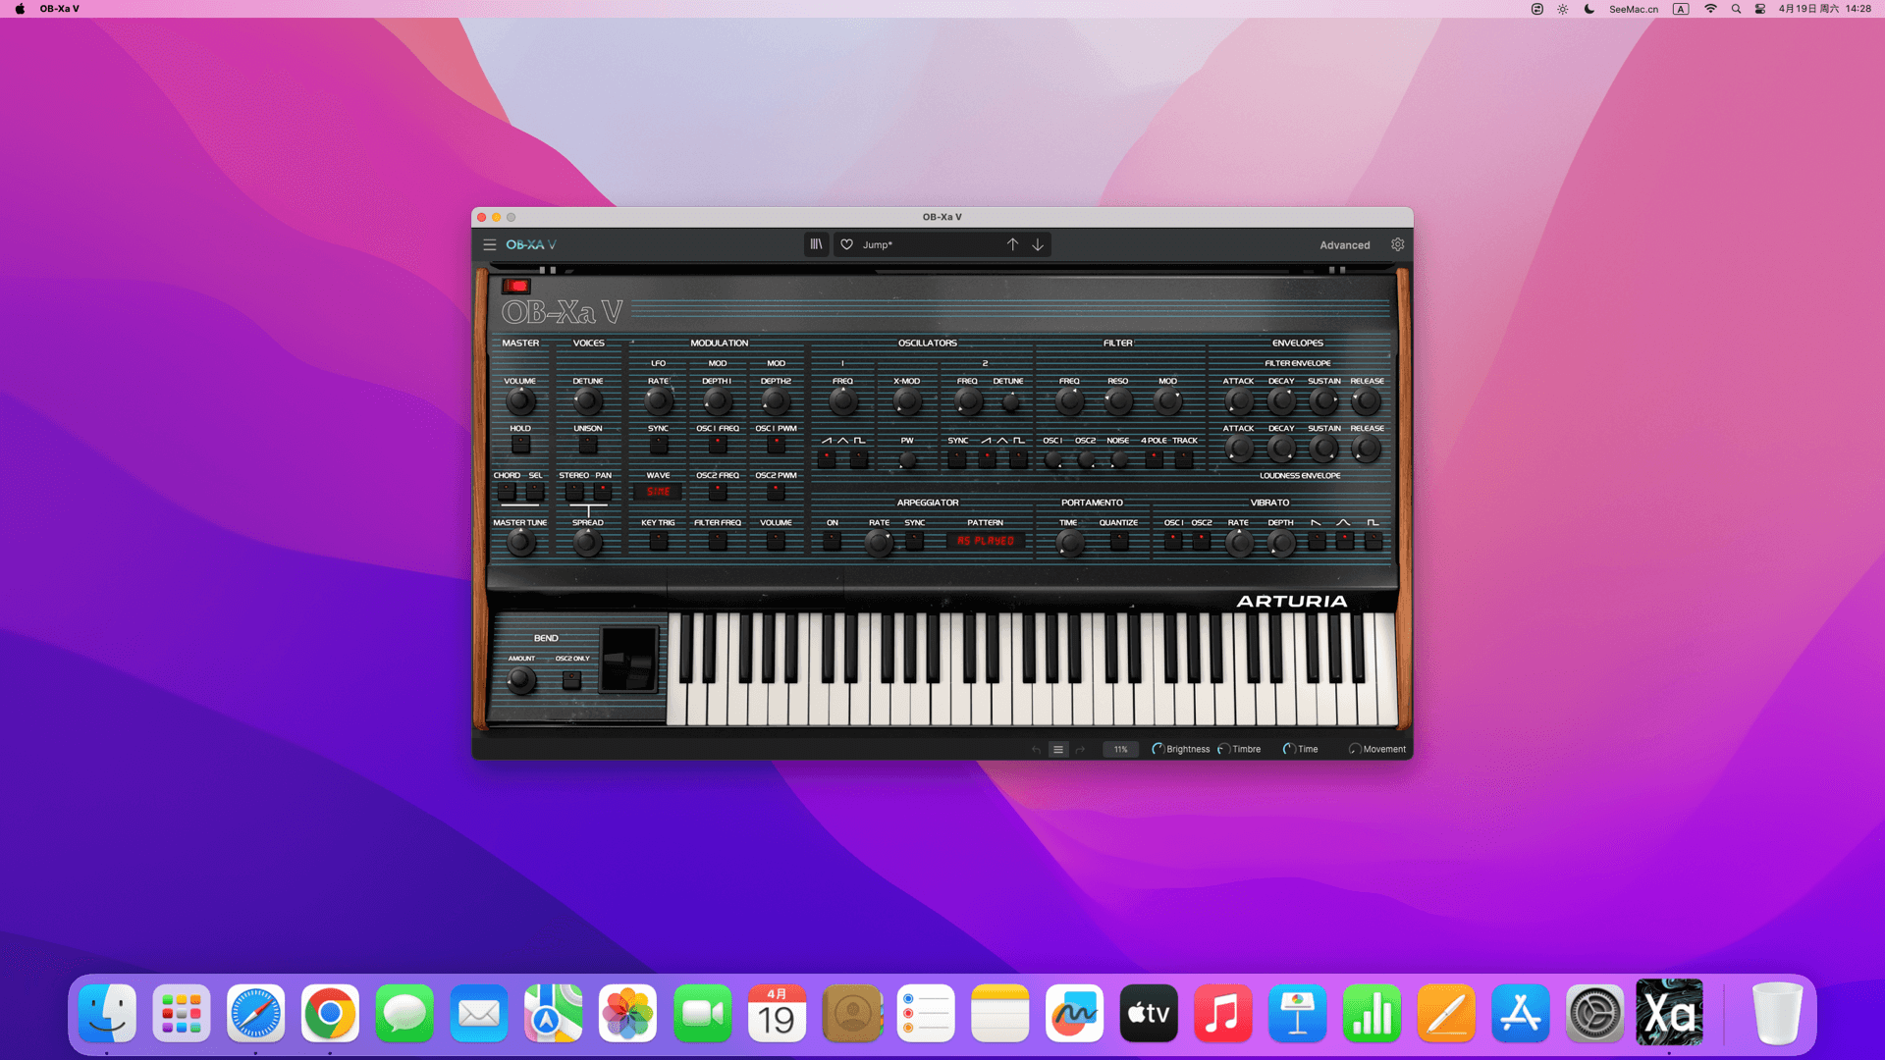This screenshot has width=1885, height=1060.
Task: Open LFO WAVE selector showing SINE
Action: click(658, 492)
